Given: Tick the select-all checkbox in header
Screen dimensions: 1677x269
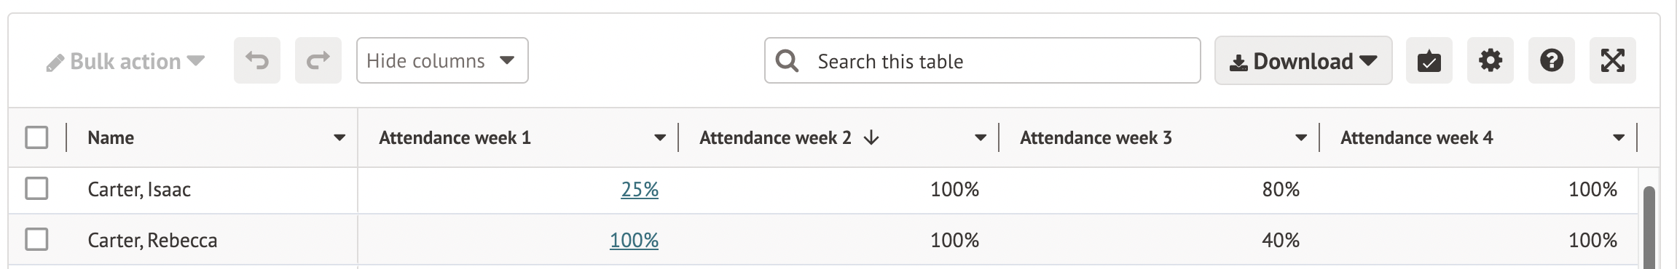Looking at the screenshot, I should [x=36, y=137].
